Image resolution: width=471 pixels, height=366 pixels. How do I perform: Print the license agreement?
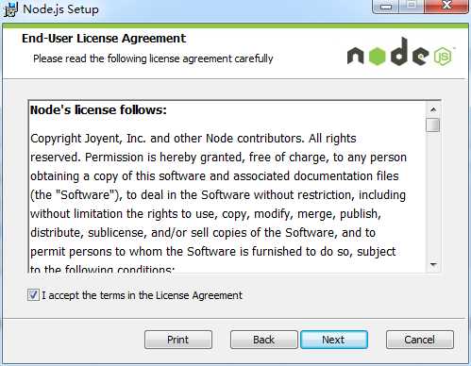(178, 340)
